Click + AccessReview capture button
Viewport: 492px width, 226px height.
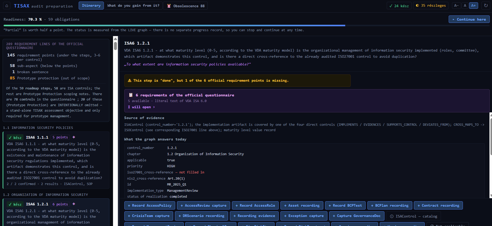tap(203, 205)
